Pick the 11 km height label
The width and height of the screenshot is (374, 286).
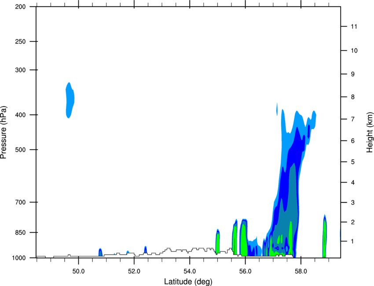[354, 26]
